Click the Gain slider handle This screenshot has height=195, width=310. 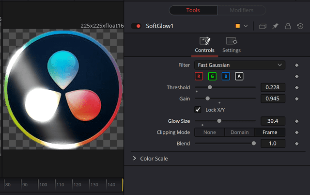click(x=208, y=98)
